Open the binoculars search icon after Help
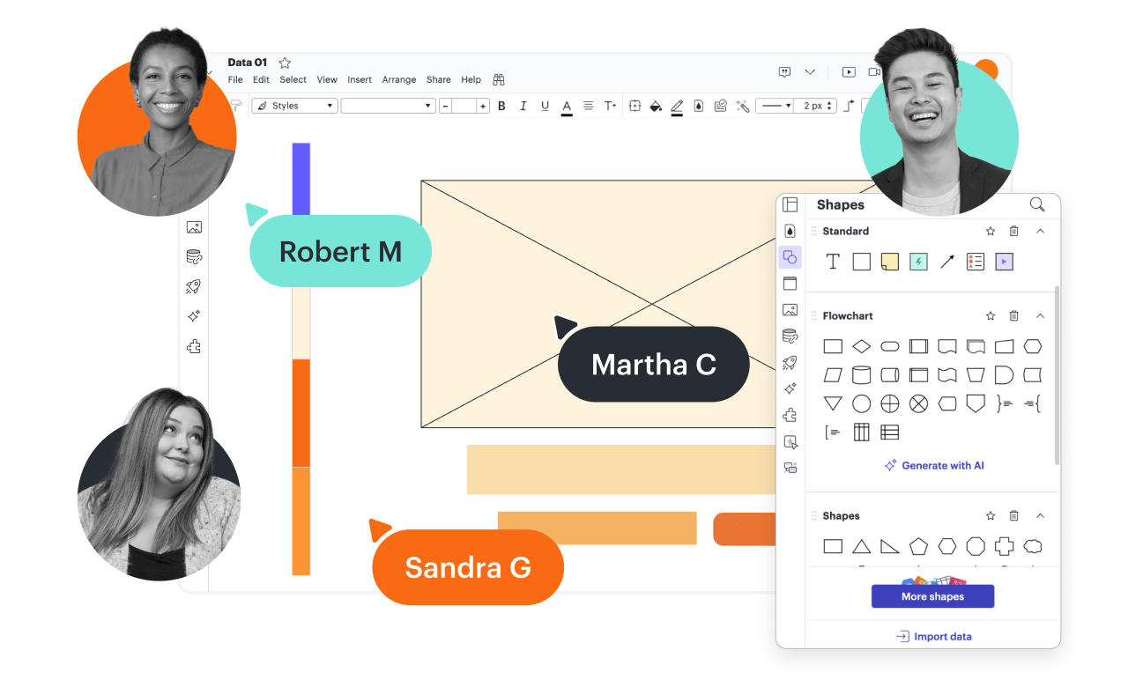This screenshot has height=680, width=1128. (x=499, y=79)
